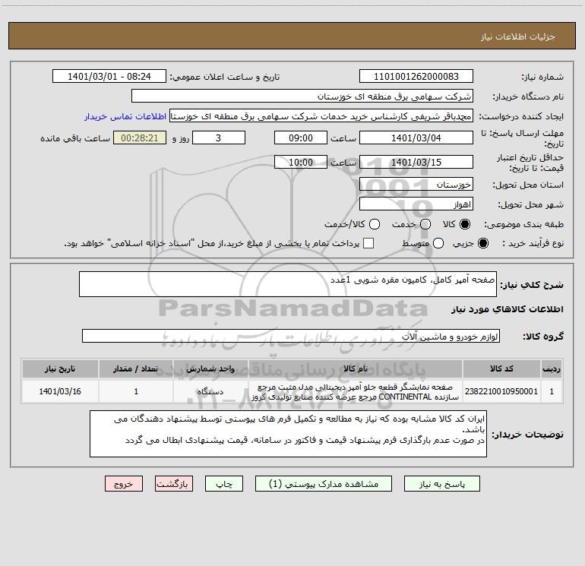Image resolution: width=585 pixels, height=566 pixels.
Task: Click the جزئیات اطلاعات نیاز header title
Action: point(518,36)
